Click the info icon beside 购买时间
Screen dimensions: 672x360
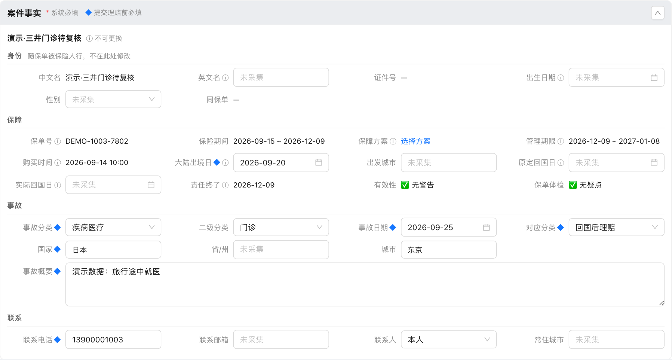pyautogui.click(x=58, y=162)
